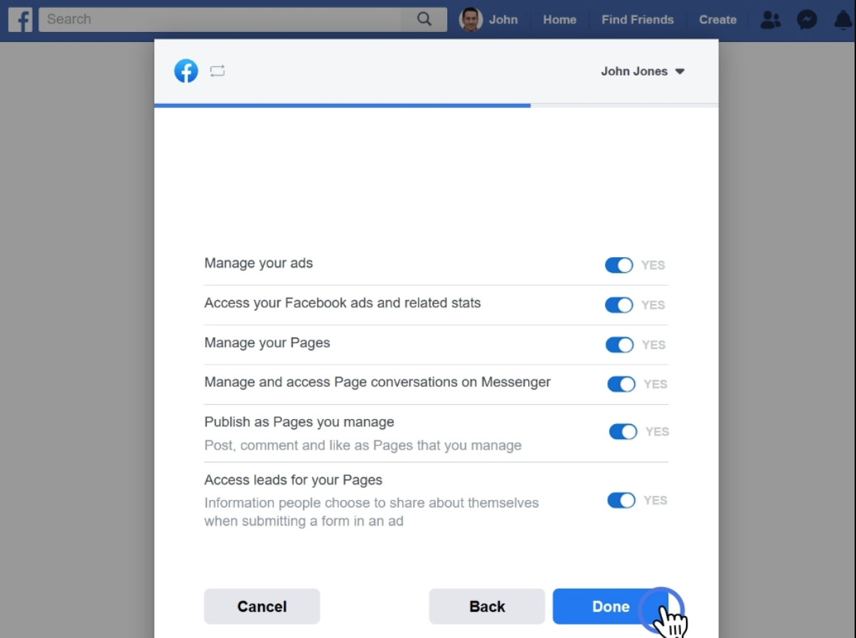Open the Notifications bell icon
Image resolution: width=856 pixels, height=638 pixels.
(x=843, y=20)
